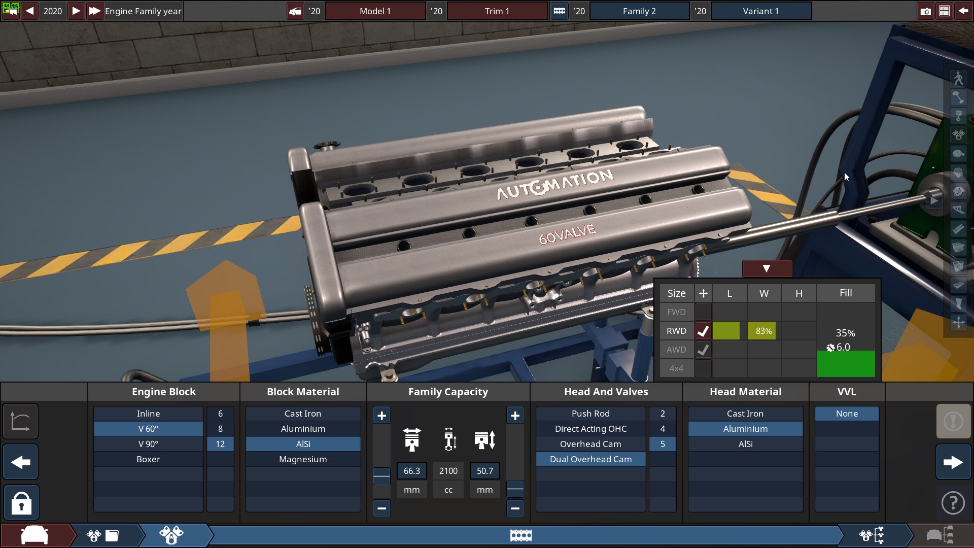Edit the 2100 cc capacity field
This screenshot has height=548, width=974.
point(448,471)
